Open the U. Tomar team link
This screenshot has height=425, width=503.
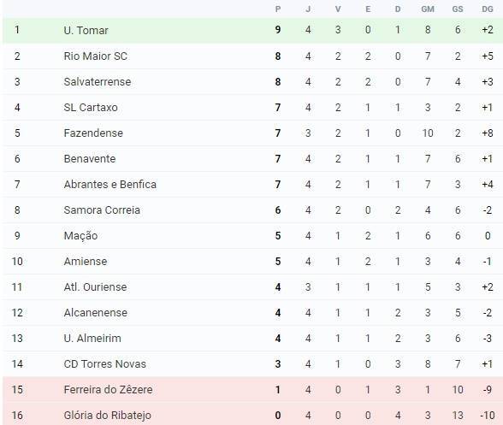(86, 30)
